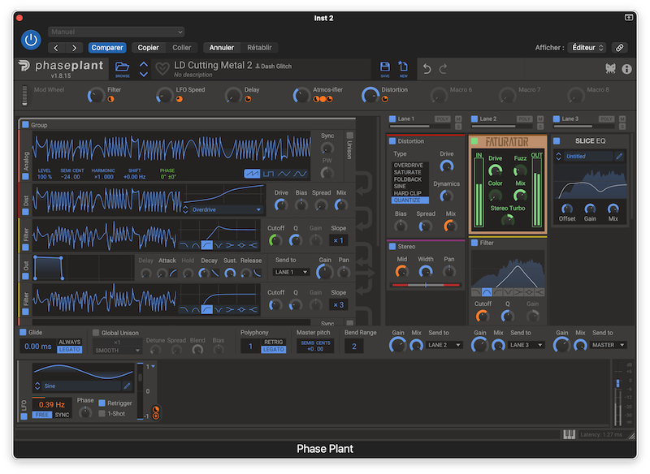Select SINE in Distortion Type list

(409, 187)
